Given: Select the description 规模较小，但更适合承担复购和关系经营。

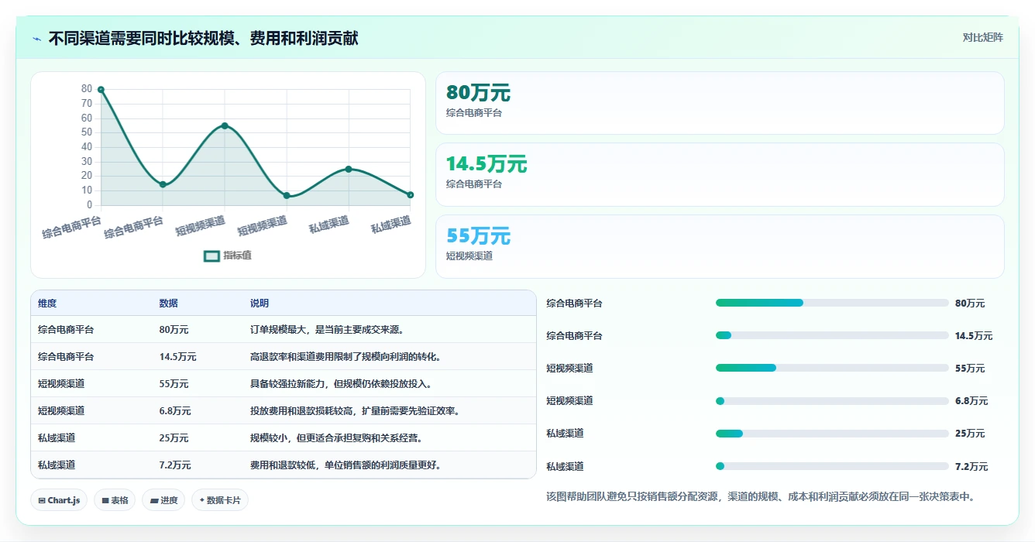Looking at the screenshot, I should point(336,438).
